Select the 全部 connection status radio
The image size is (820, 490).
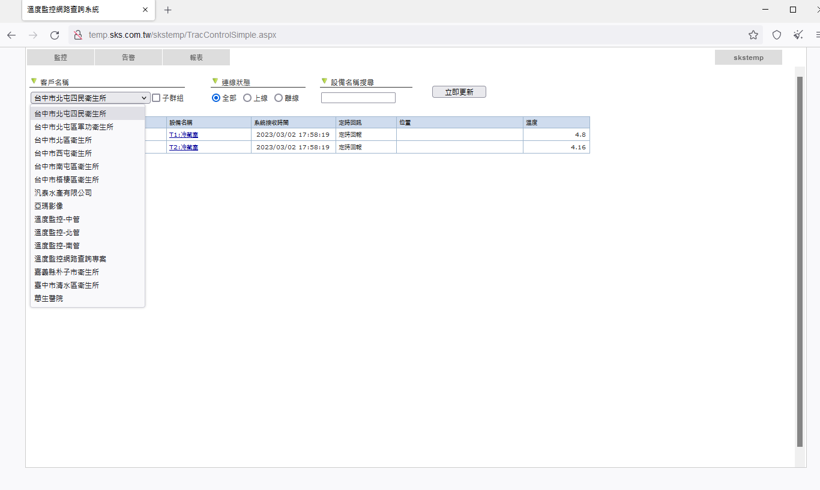tap(216, 98)
